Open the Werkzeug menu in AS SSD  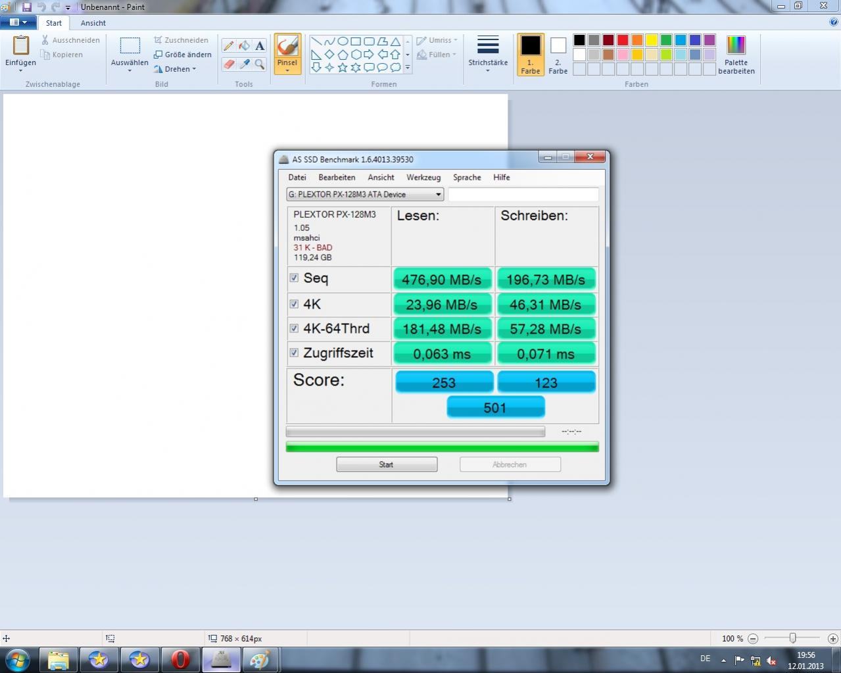tap(423, 178)
